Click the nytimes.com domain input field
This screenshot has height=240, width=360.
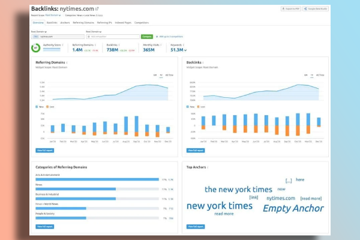pyautogui.click(x=58, y=37)
